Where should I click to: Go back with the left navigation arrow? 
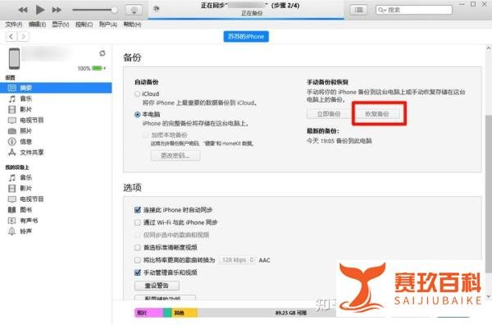pos(11,37)
